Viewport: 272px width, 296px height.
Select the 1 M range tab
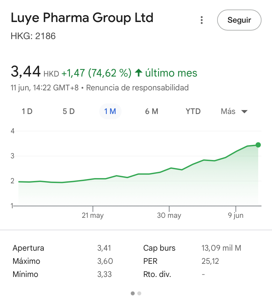(x=110, y=111)
